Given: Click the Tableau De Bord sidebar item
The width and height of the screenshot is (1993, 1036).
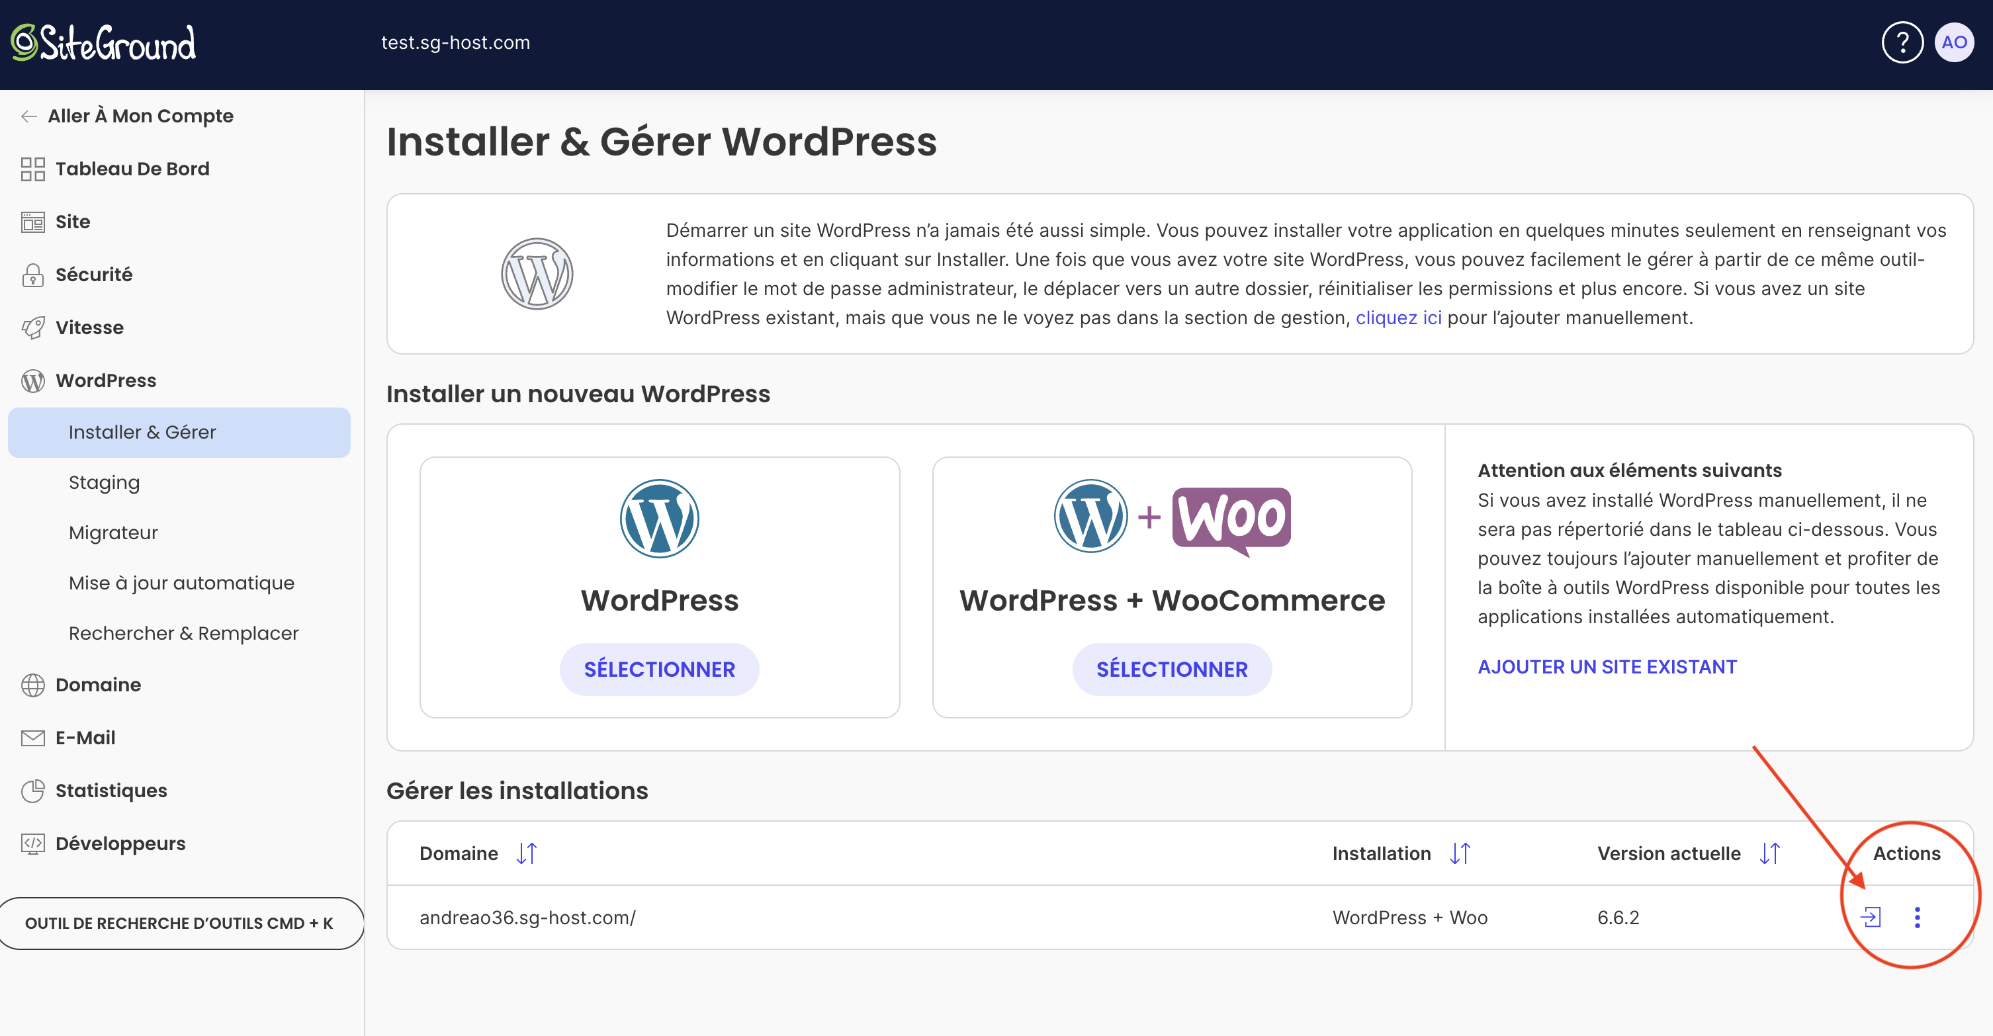Looking at the screenshot, I should 132,169.
